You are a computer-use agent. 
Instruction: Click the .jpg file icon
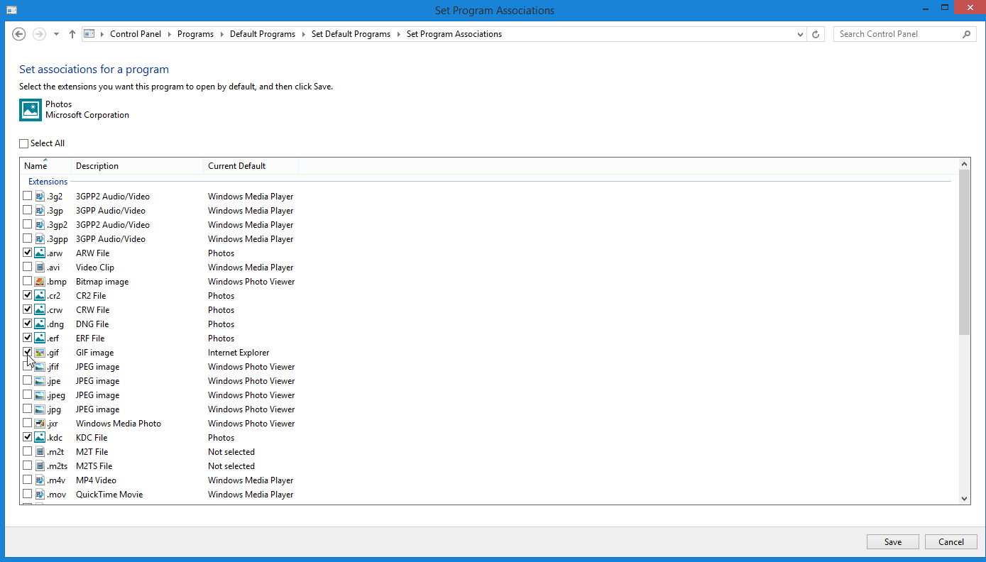(40, 409)
